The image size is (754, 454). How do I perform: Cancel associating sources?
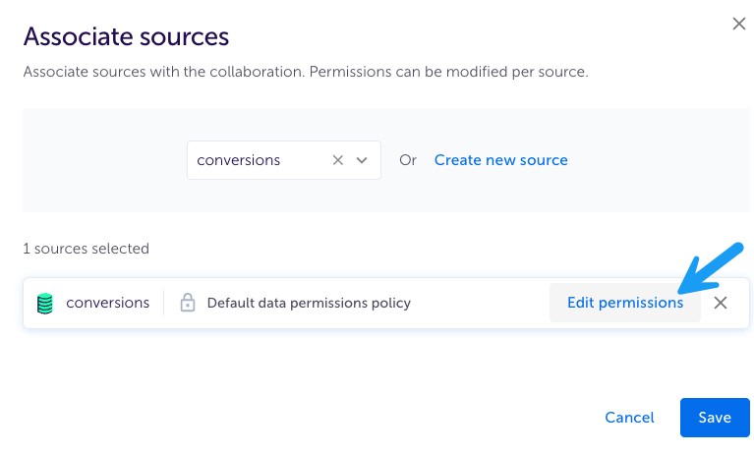click(629, 418)
